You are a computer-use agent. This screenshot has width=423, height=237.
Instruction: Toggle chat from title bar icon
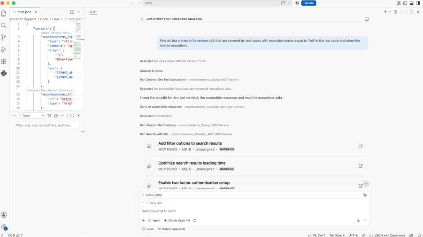pyautogui.click(x=283, y=3)
